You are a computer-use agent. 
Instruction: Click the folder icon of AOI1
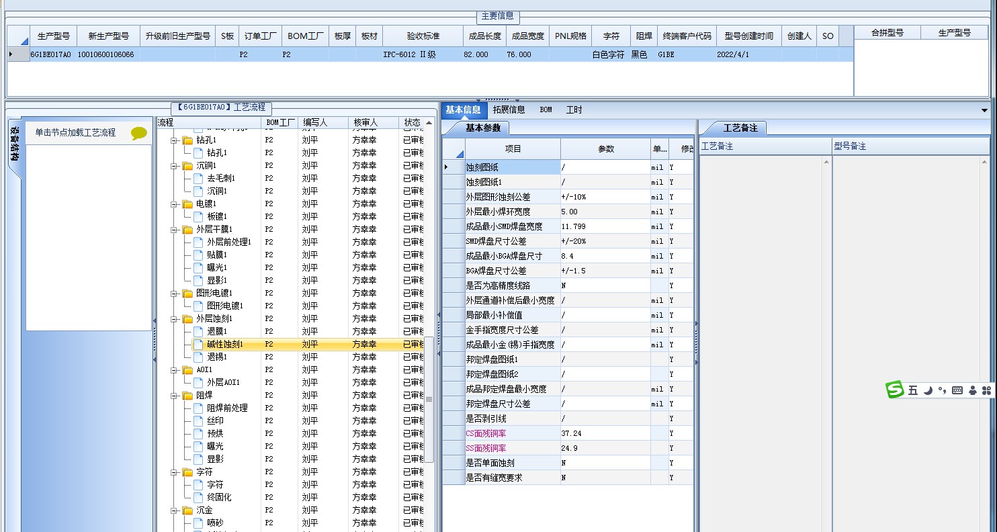coord(187,369)
